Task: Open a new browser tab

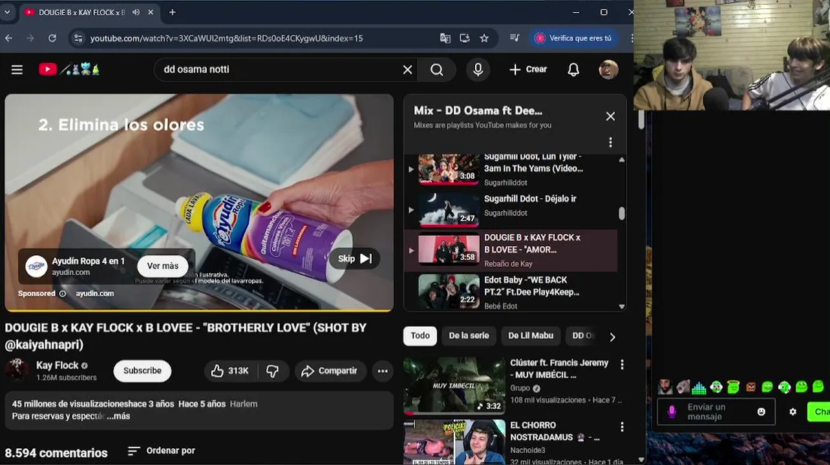Action: click(x=172, y=12)
